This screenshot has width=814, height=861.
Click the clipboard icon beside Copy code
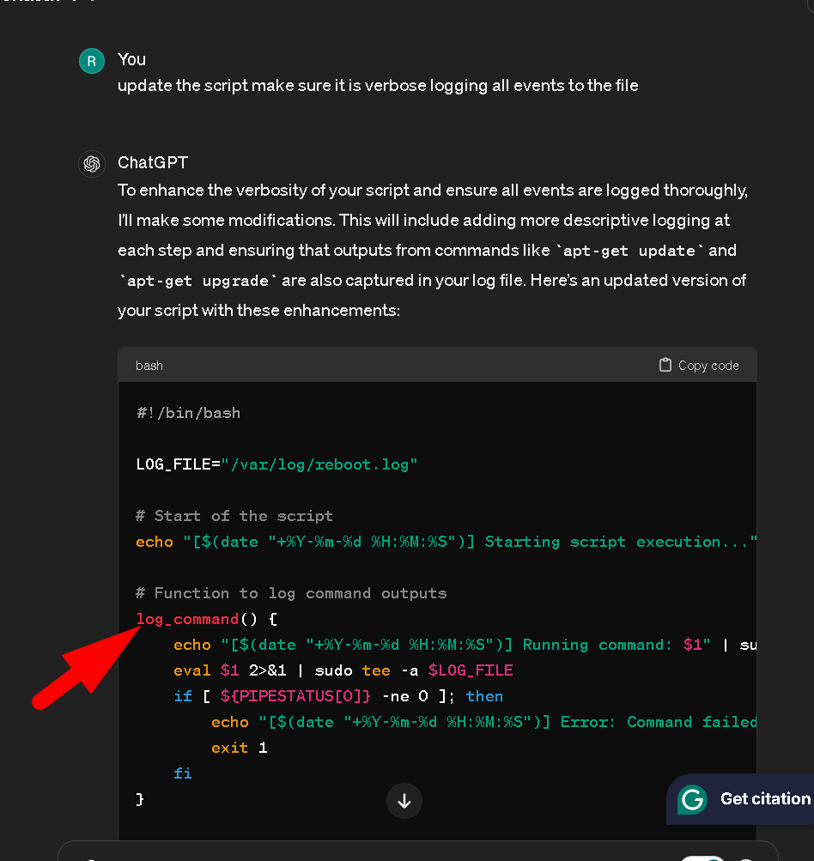[665, 365]
